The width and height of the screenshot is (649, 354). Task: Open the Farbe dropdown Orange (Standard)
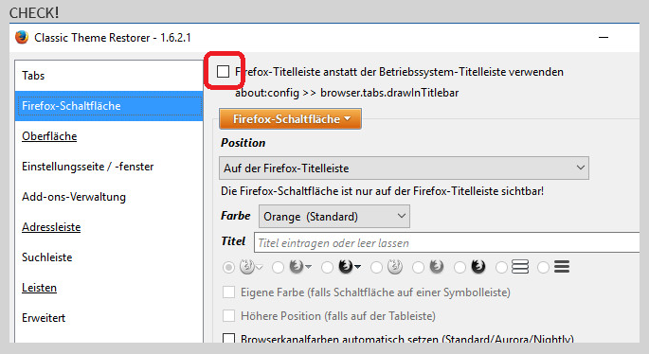point(334,217)
